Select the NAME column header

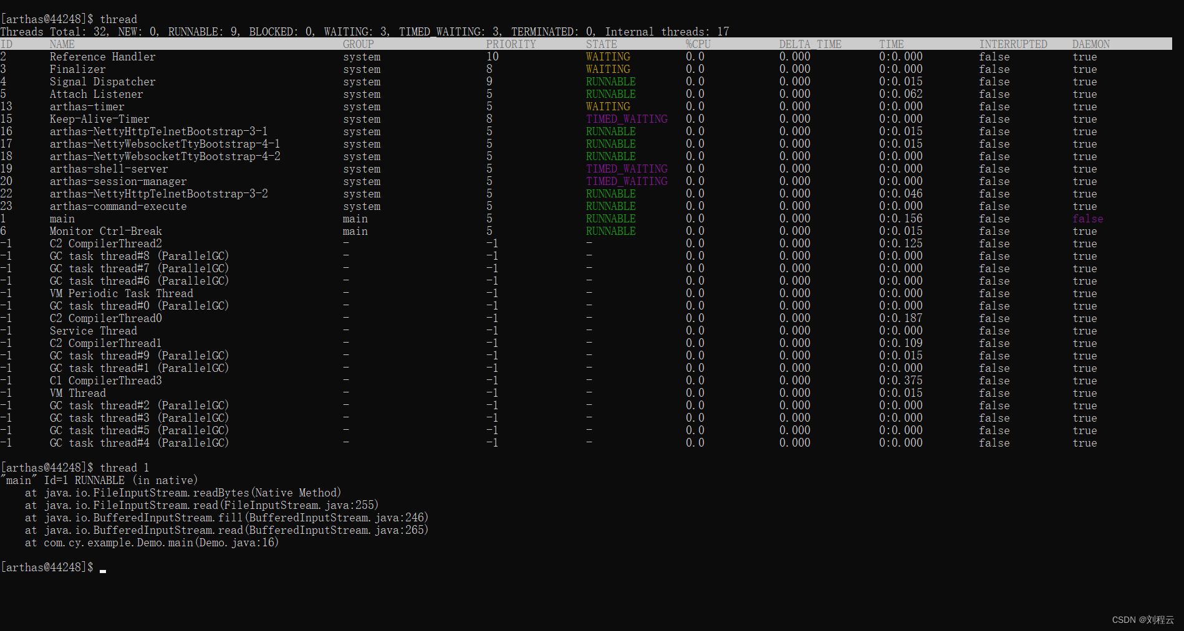pos(62,44)
